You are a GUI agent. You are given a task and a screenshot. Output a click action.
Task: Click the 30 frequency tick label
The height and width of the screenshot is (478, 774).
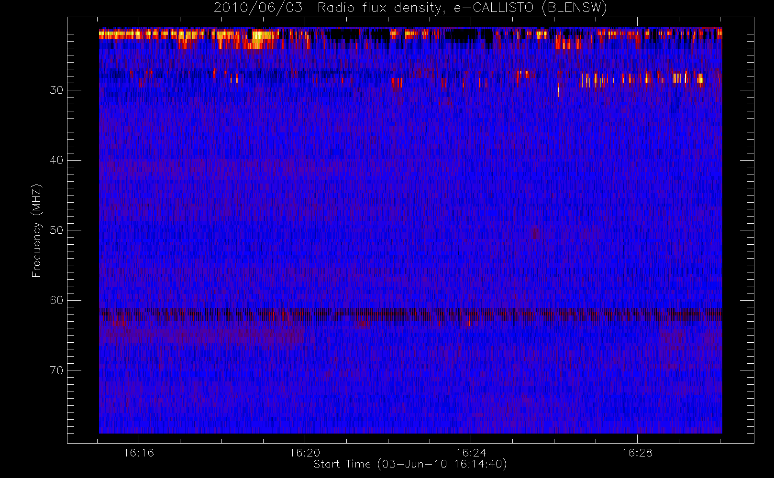coord(56,90)
